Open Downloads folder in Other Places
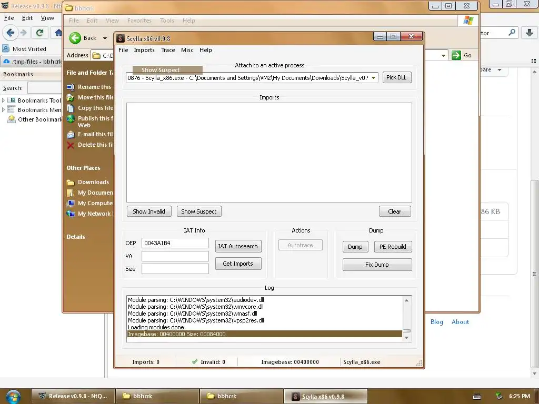Image resolution: width=539 pixels, height=404 pixels. pyautogui.click(x=93, y=182)
